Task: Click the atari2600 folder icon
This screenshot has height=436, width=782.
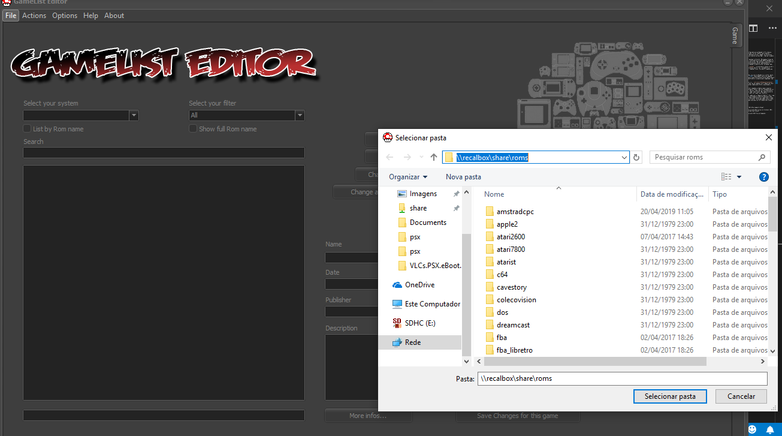Action: (x=489, y=237)
